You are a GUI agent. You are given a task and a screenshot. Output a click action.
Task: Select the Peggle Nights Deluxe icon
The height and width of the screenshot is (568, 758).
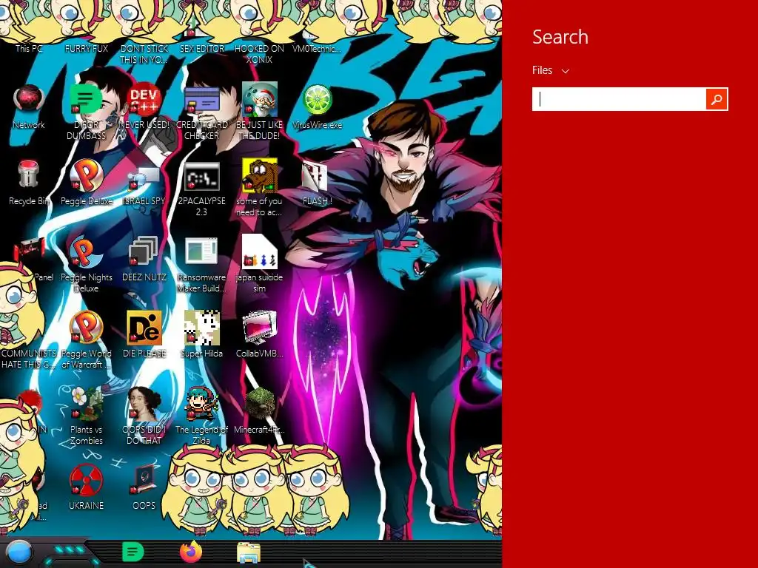(86, 251)
